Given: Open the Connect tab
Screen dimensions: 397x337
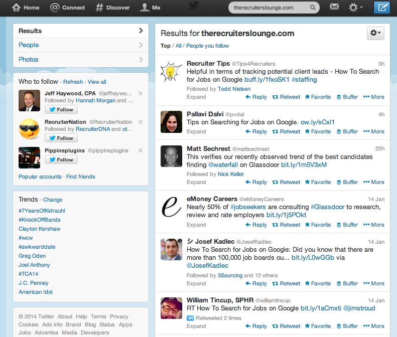Looking at the screenshot, I should pos(67,8).
